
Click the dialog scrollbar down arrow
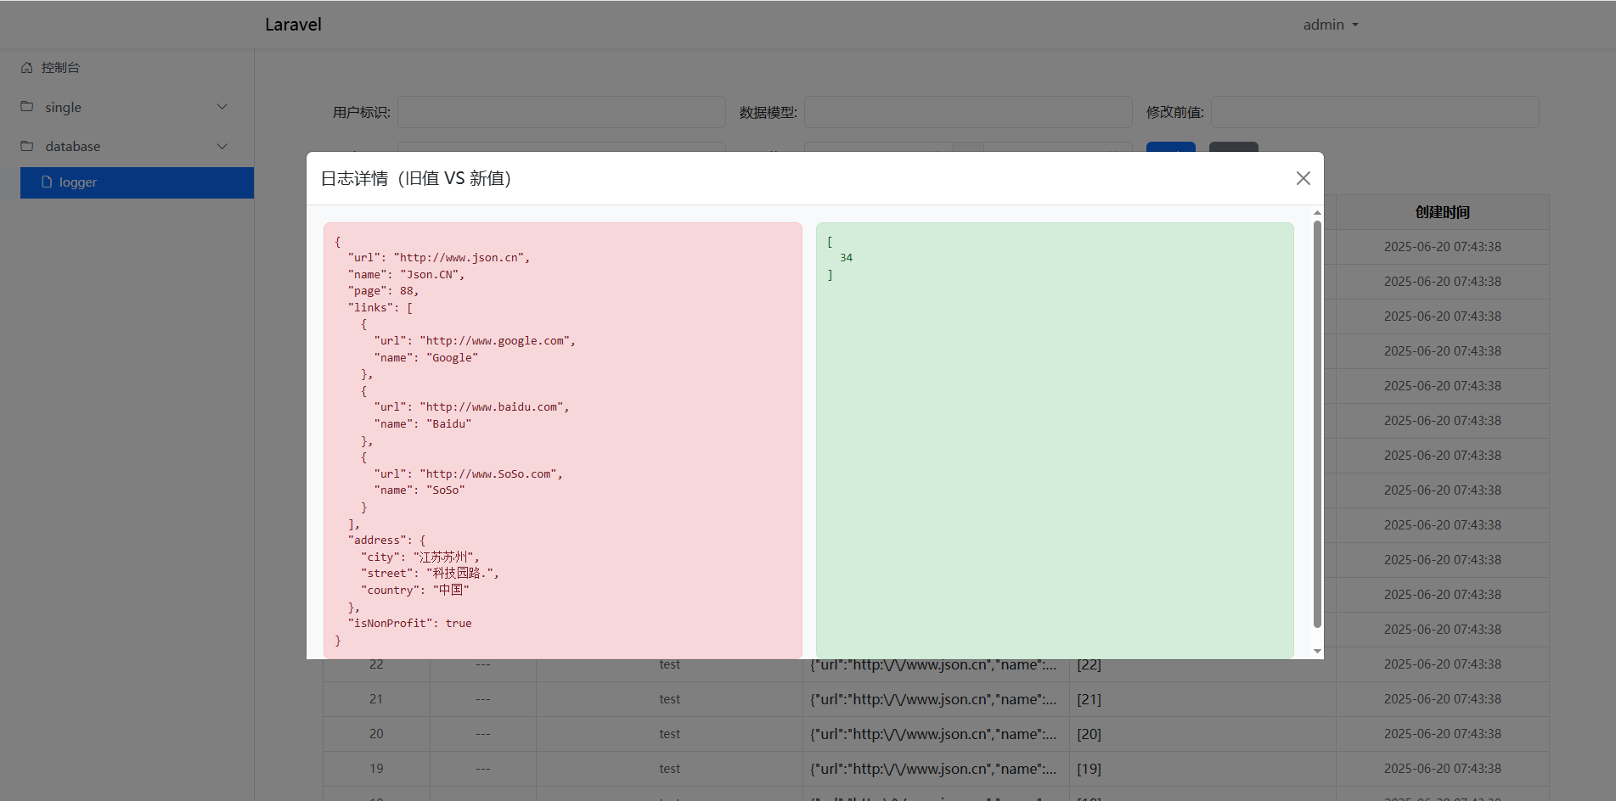click(1317, 652)
